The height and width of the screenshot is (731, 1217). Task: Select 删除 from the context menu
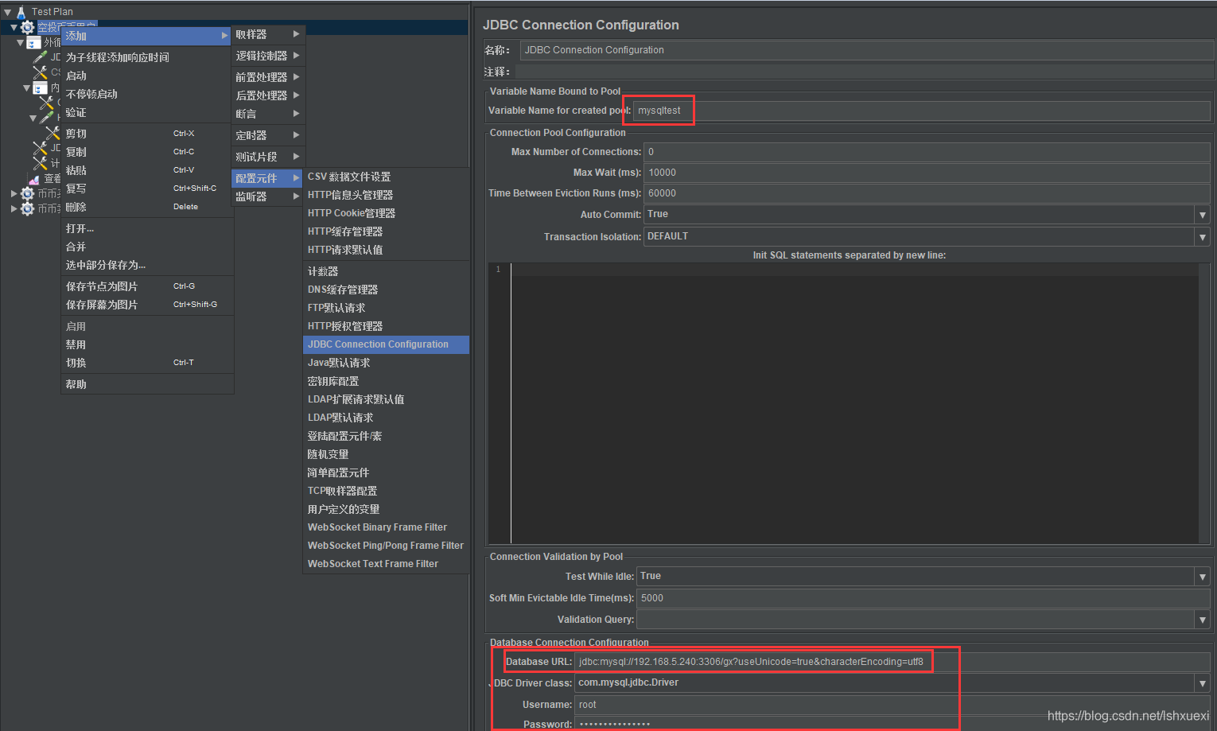(146, 207)
